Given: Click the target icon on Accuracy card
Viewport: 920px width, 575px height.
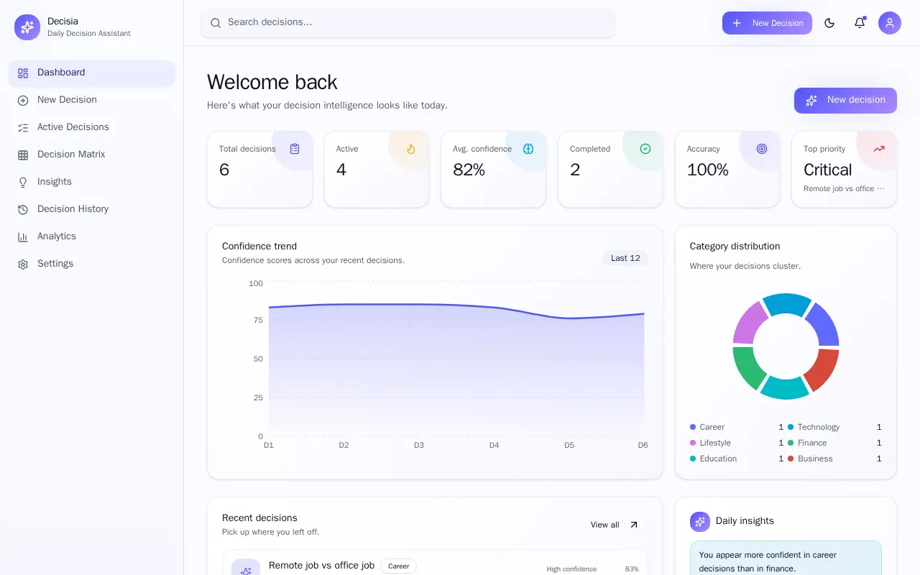Looking at the screenshot, I should pos(762,149).
